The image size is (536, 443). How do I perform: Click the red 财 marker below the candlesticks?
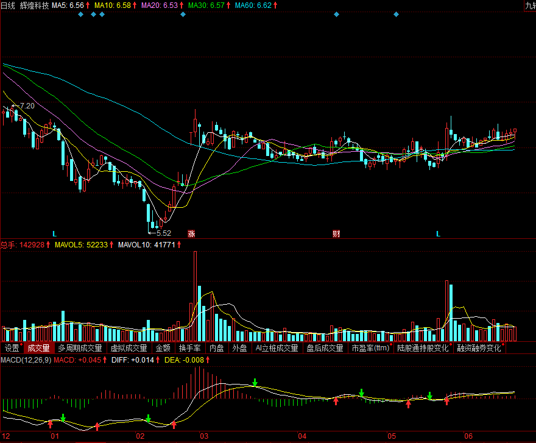(x=336, y=233)
